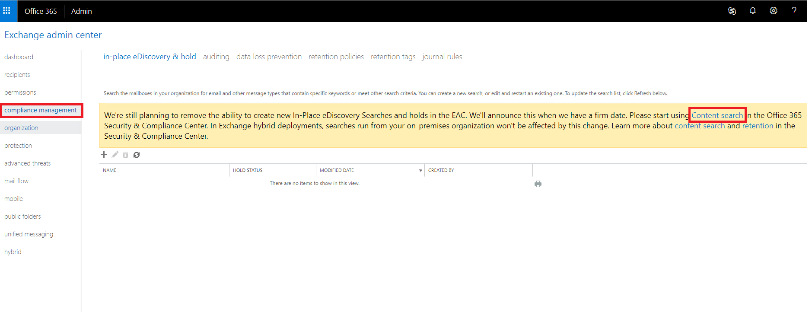Switch to the auditing tab

216,57
